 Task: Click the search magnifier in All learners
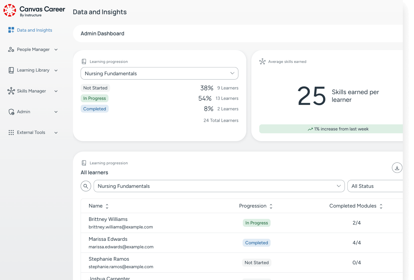pos(86,186)
